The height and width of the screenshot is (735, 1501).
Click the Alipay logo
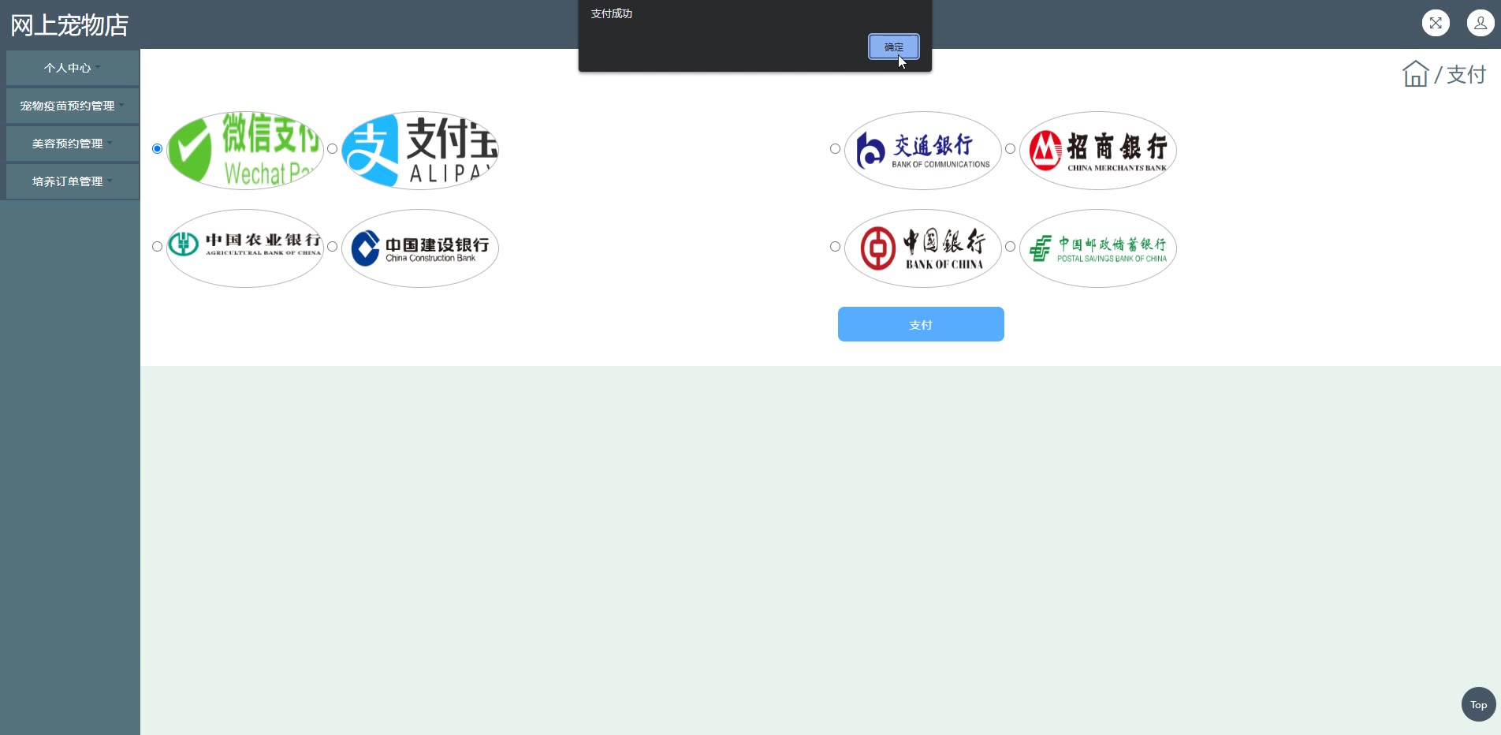(x=420, y=150)
